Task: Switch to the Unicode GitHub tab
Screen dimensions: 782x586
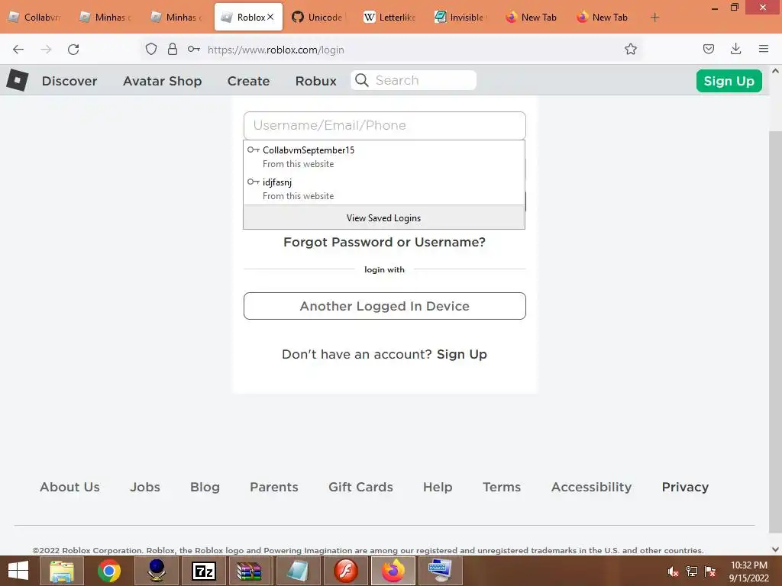Action: [319, 18]
